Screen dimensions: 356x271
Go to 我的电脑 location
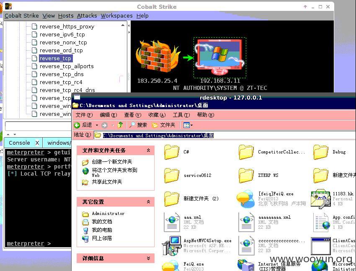click(102, 230)
